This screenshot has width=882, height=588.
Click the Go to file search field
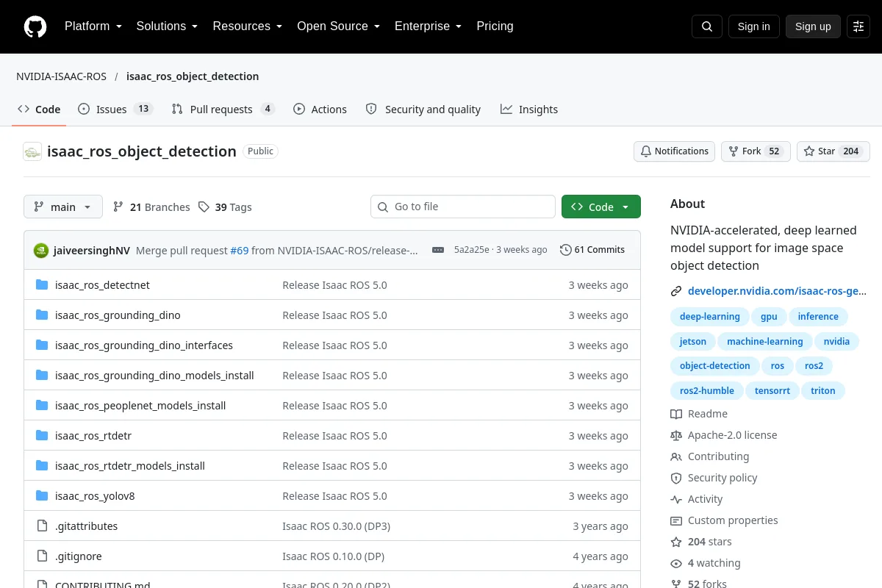(463, 207)
